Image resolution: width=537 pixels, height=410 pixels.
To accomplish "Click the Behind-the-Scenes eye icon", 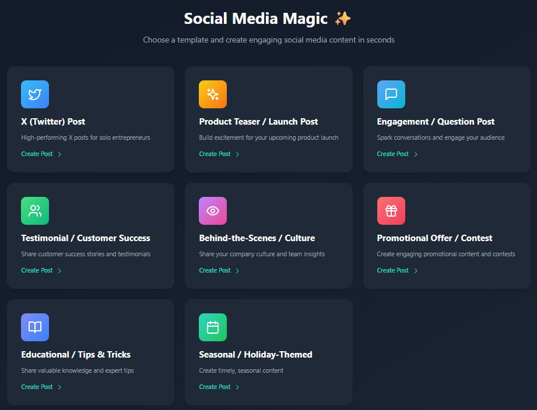I will pos(213,210).
